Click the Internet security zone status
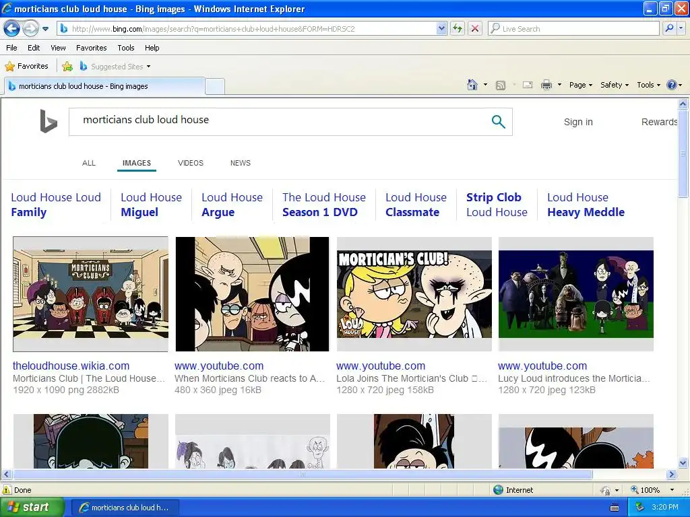 pos(513,490)
